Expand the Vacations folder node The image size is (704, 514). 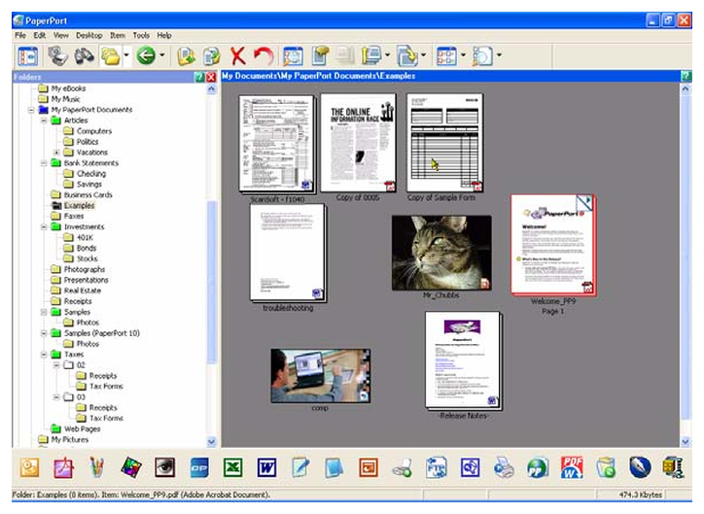pyautogui.click(x=56, y=153)
